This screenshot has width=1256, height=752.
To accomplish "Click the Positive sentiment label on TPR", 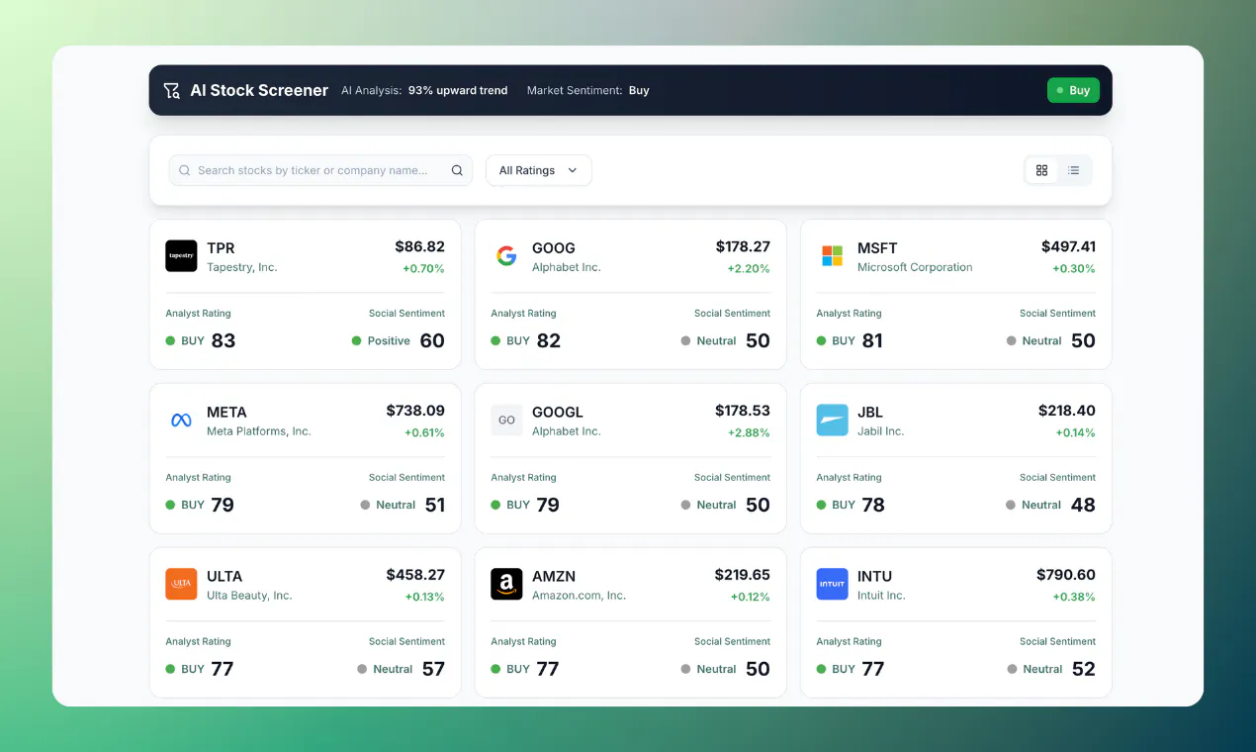I will coord(389,340).
